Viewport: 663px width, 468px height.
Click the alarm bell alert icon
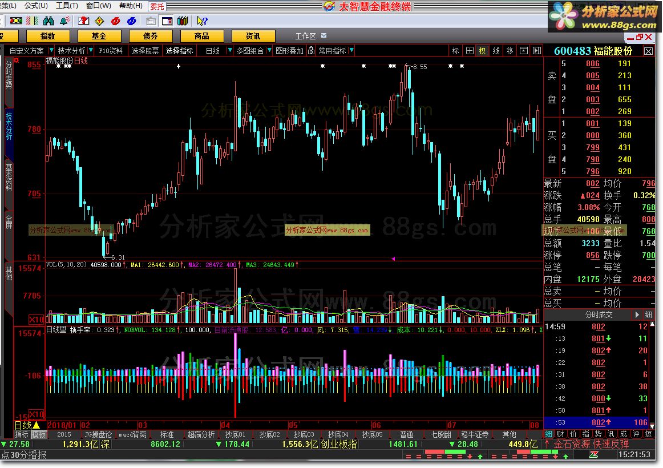tap(65, 21)
